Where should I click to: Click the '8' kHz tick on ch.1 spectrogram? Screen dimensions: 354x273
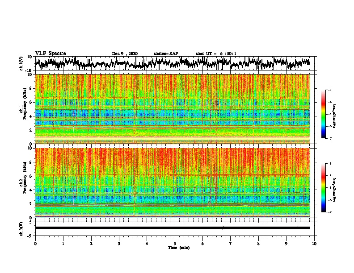click(x=31, y=88)
